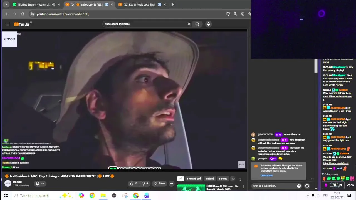Open the '3 Hours Of VJ Loops' title

coord(222,187)
